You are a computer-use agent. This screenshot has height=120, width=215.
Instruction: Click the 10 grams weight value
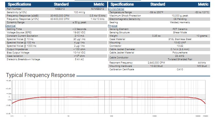tap(202, 36)
